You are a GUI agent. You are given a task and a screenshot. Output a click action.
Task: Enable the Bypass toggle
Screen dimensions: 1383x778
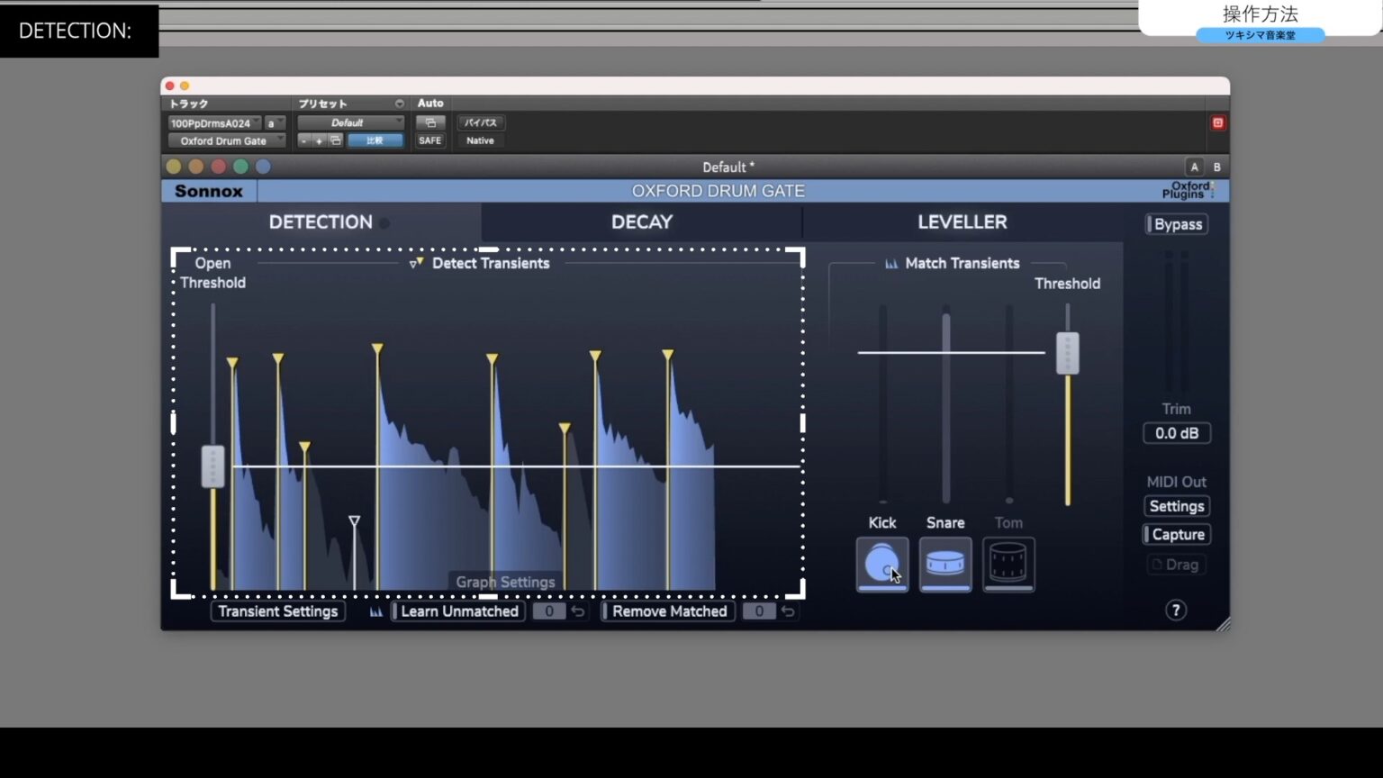(x=1175, y=223)
